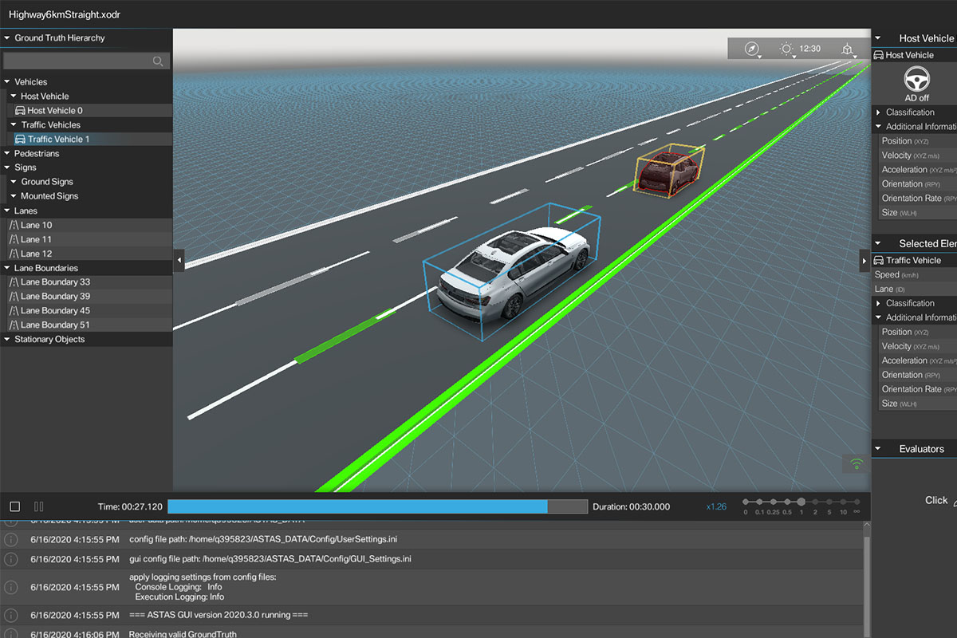This screenshot has height=638, width=957.
Task: Select Lane 11 in the Lanes list
Action: (36, 239)
